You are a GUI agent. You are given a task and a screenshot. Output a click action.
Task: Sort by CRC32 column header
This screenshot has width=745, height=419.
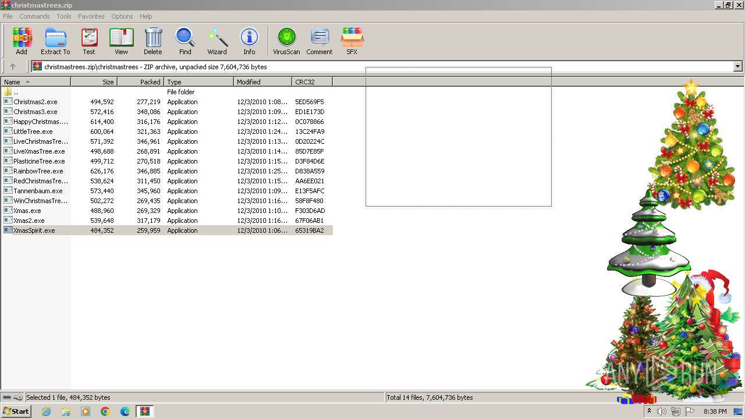click(x=313, y=82)
